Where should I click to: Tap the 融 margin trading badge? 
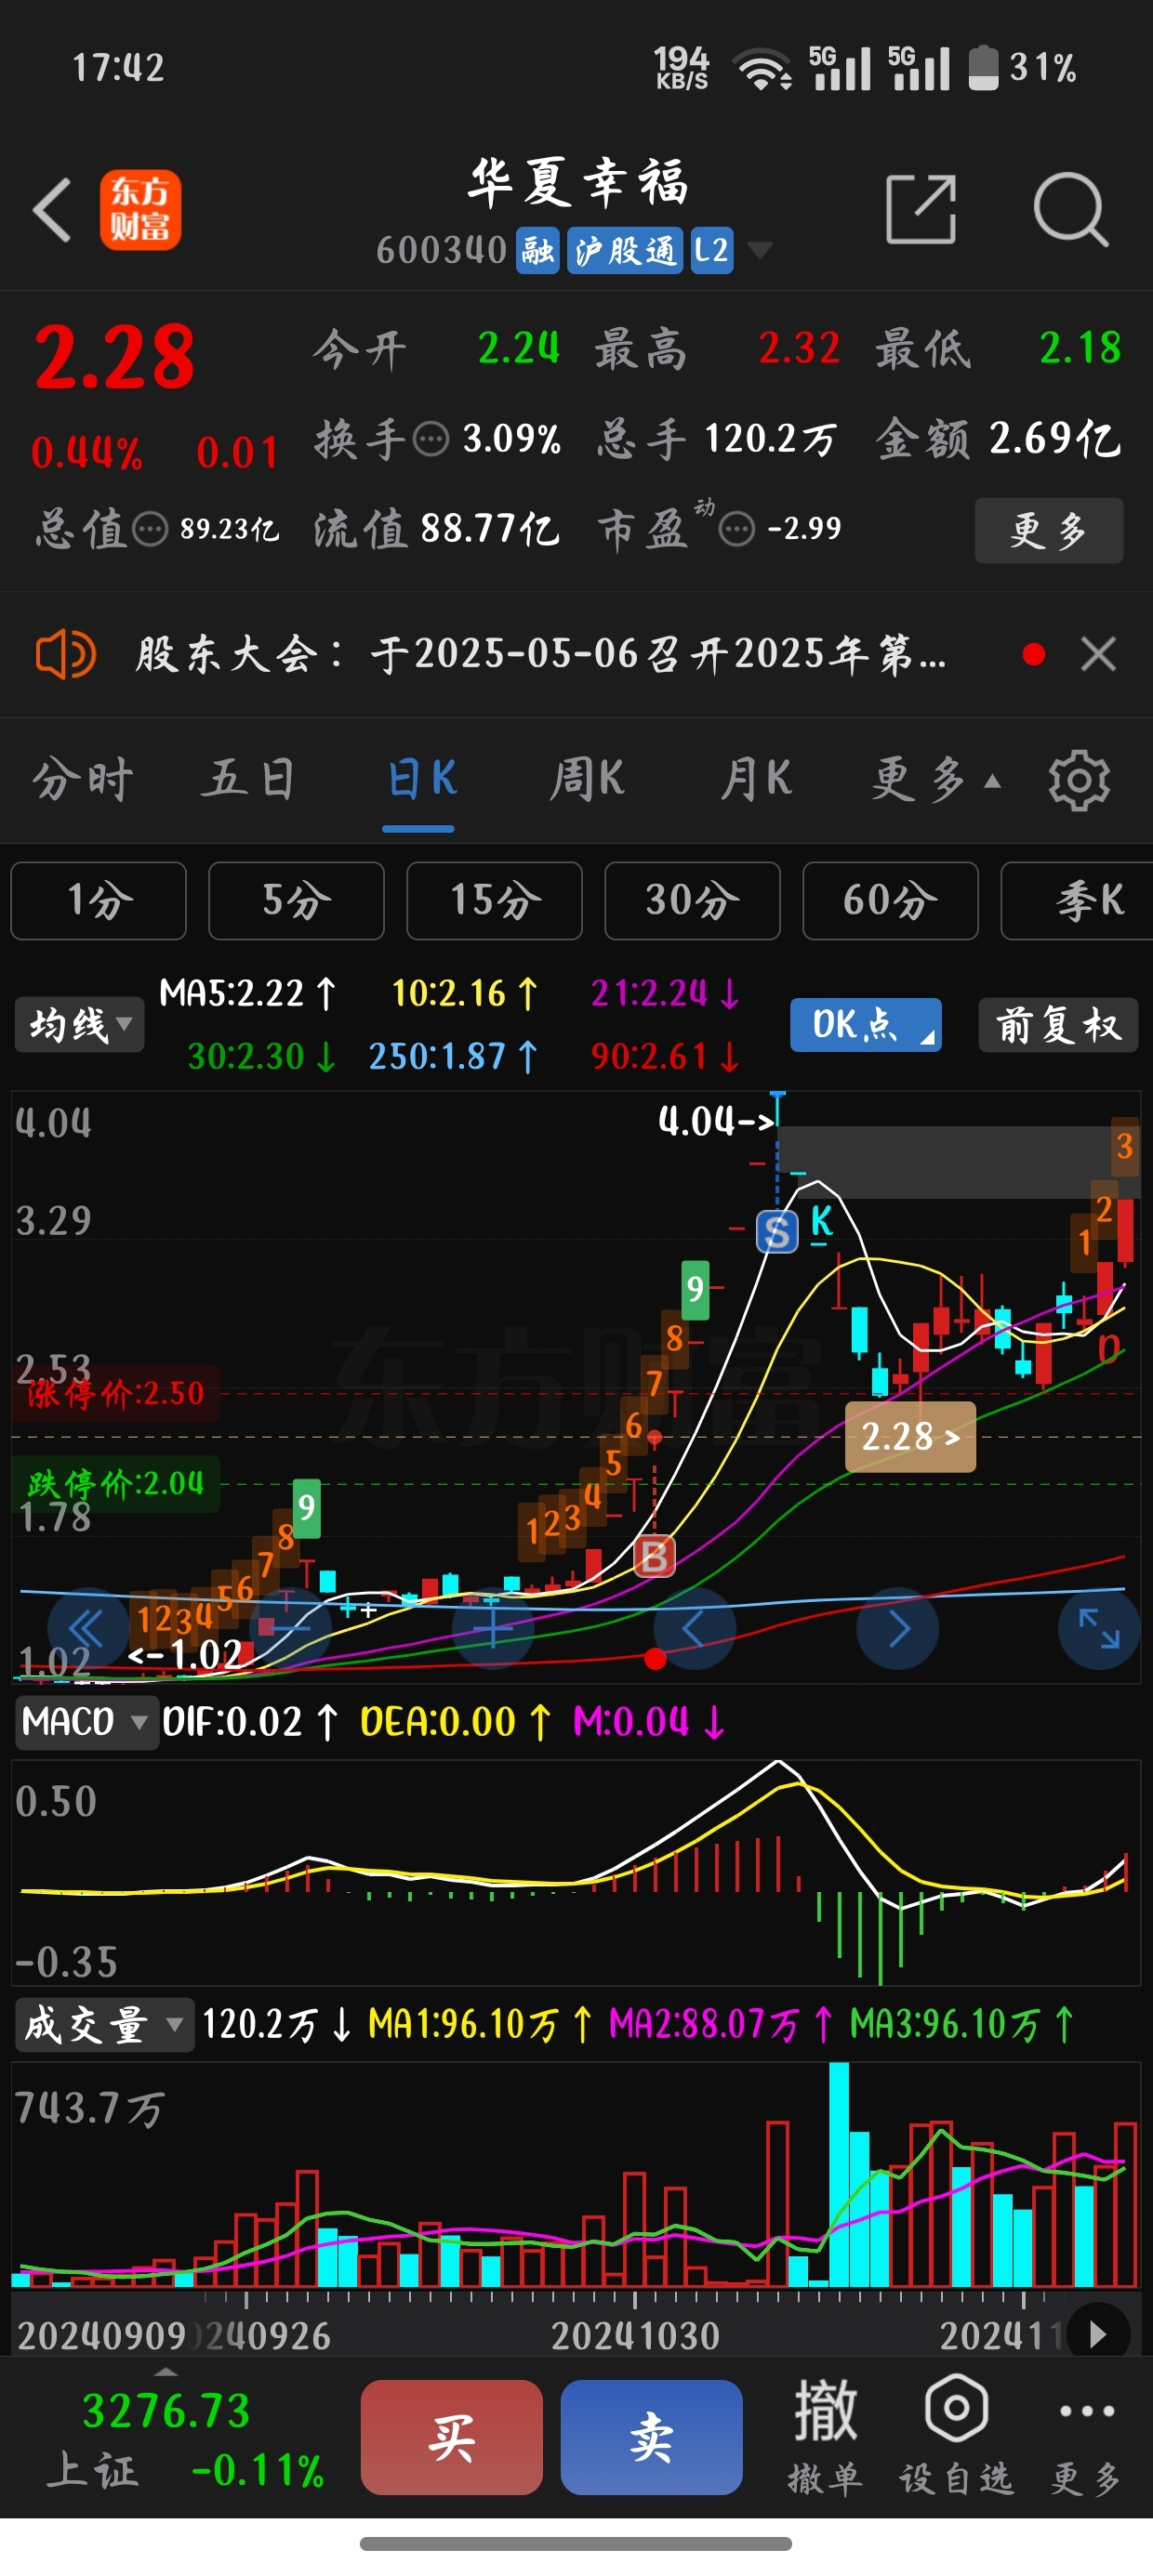(537, 250)
